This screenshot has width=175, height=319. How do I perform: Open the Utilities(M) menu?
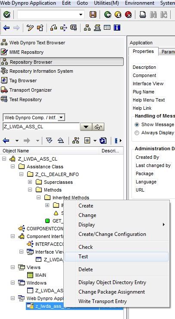106,3
